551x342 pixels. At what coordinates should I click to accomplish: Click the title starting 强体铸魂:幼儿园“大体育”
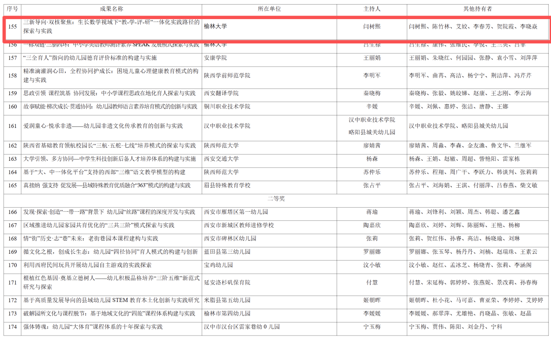[x=93, y=327]
